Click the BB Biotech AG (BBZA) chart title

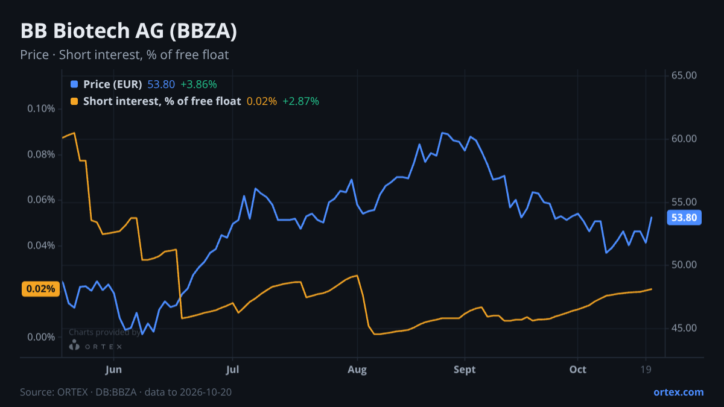point(129,31)
